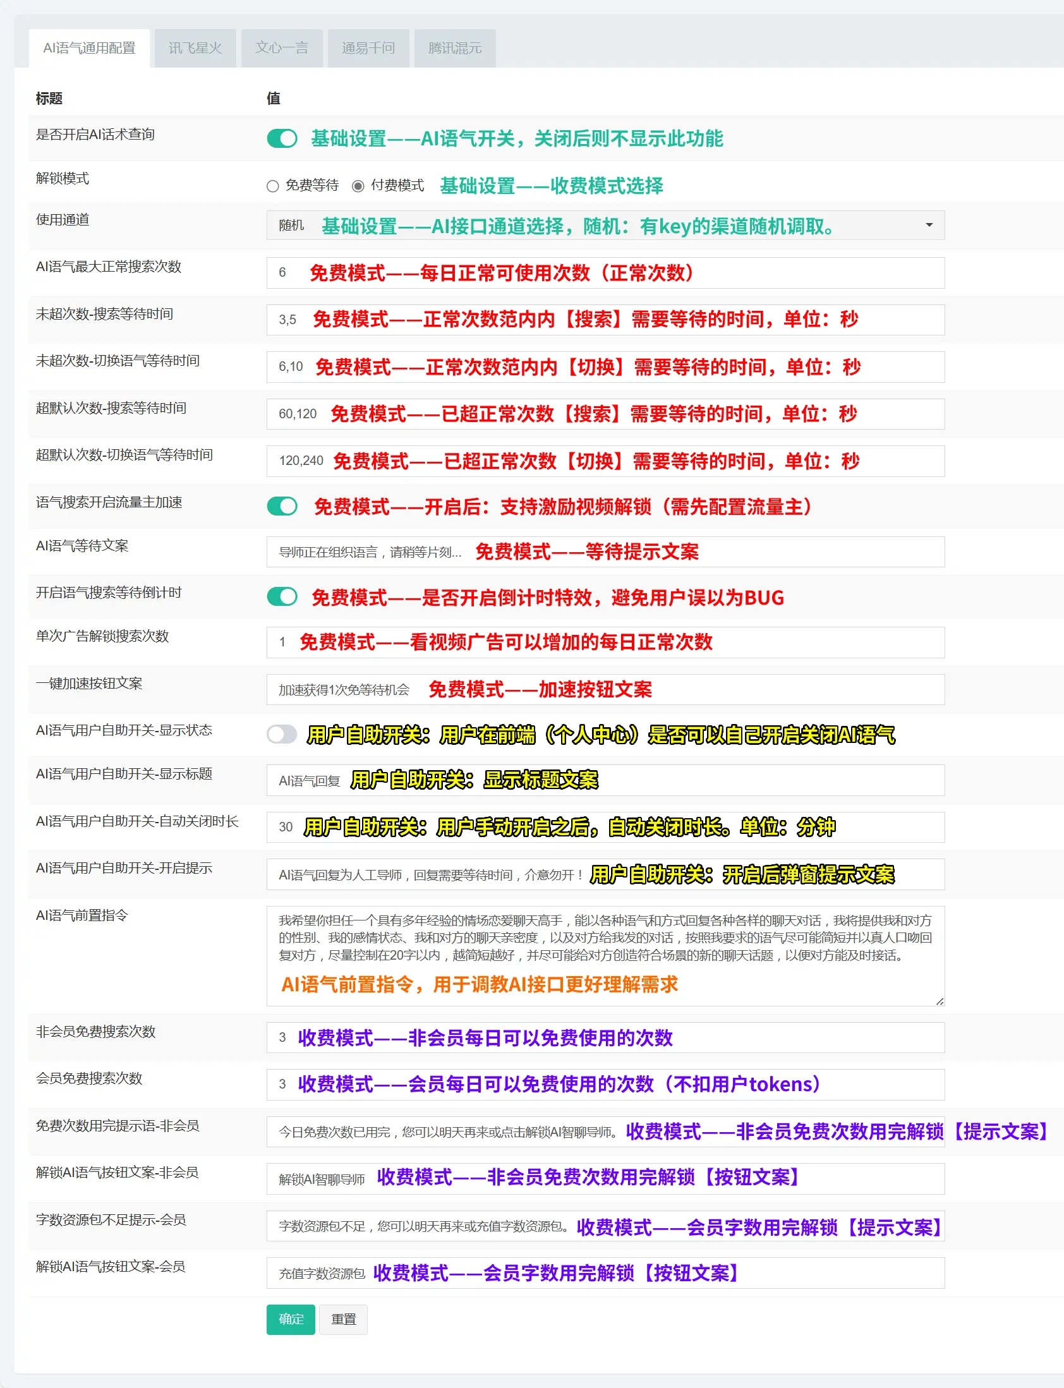The width and height of the screenshot is (1064, 1388).
Task: Click the AI语气用户自助开关-开启提示 input field
Action: (605, 874)
